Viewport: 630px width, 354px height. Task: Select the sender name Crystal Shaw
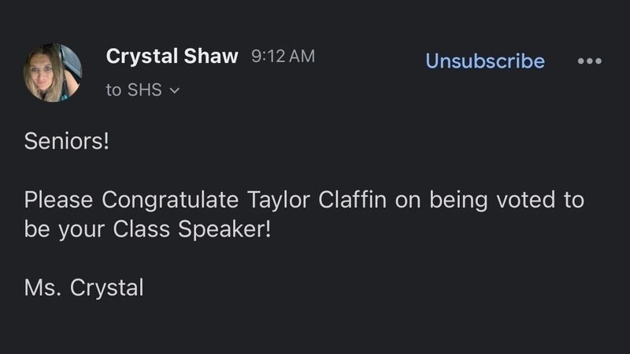coord(171,57)
